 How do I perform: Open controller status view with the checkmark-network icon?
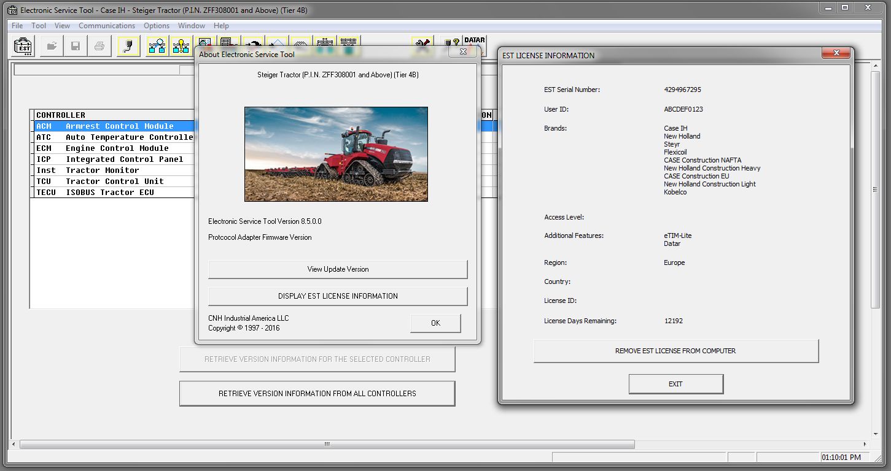pyautogui.click(x=157, y=45)
